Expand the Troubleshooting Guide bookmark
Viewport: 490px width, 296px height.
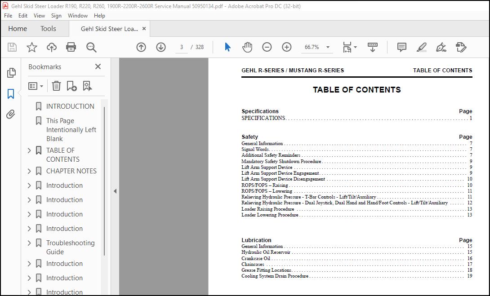(x=29, y=243)
